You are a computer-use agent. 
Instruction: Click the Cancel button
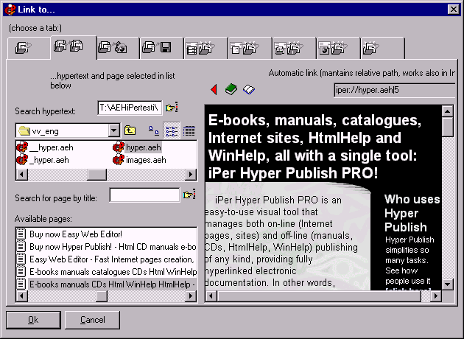92,320
